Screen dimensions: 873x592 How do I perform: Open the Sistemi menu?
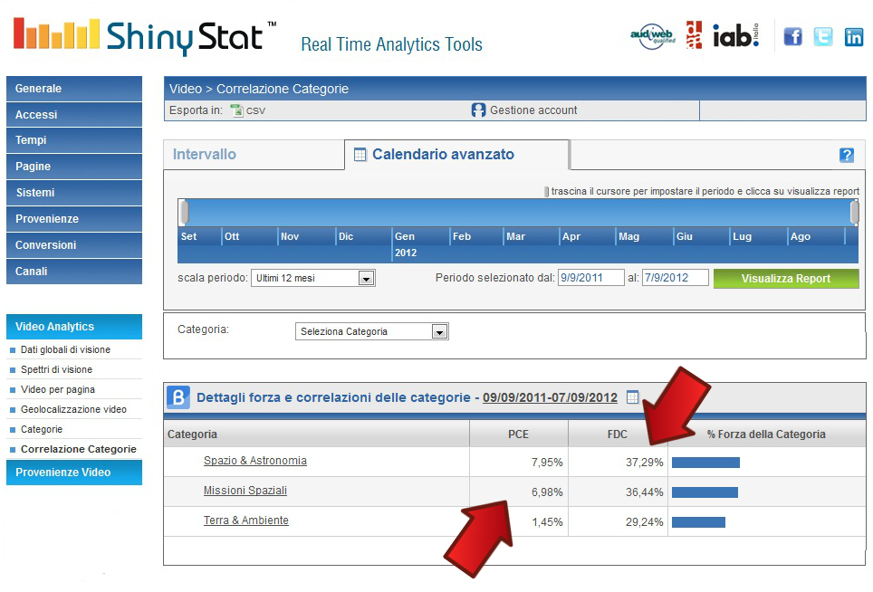click(74, 193)
